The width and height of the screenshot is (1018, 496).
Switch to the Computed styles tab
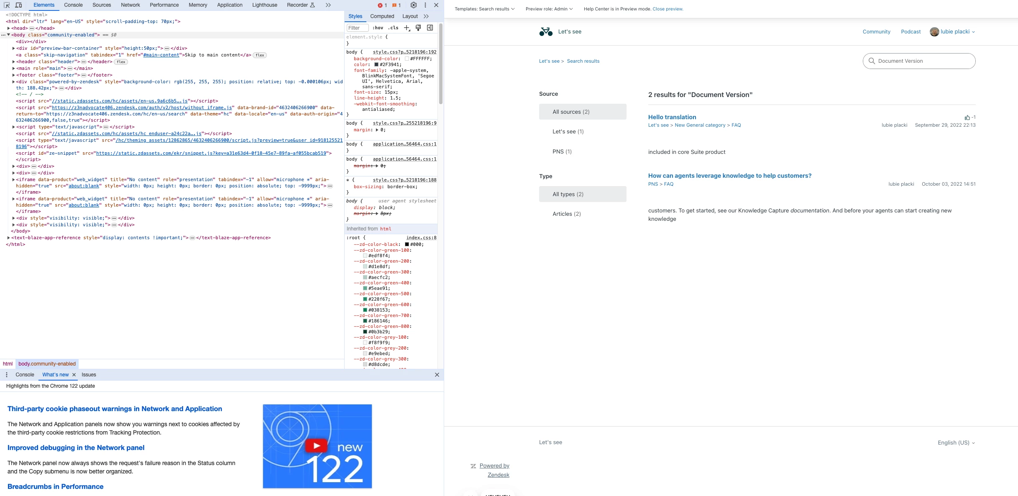[x=382, y=16]
